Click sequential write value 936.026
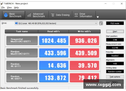 click(84, 40)
